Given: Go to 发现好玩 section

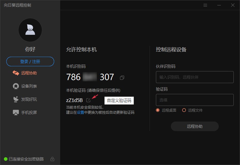Looking at the screenshot, I should (x=29, y=99).
